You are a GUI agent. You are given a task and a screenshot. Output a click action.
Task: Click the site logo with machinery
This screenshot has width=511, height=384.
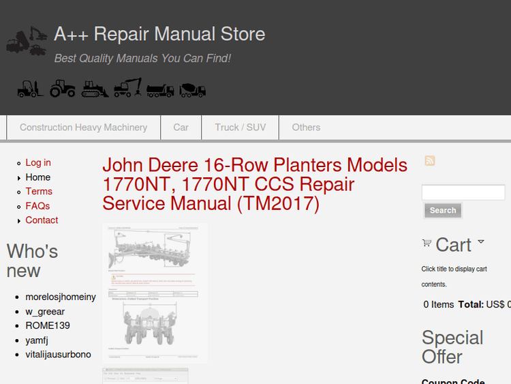(x=27, y=42)
